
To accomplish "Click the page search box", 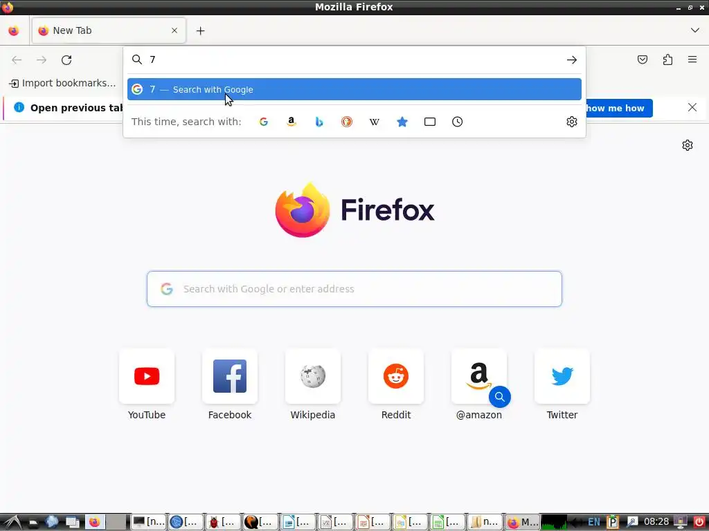I will click(354, 289).
